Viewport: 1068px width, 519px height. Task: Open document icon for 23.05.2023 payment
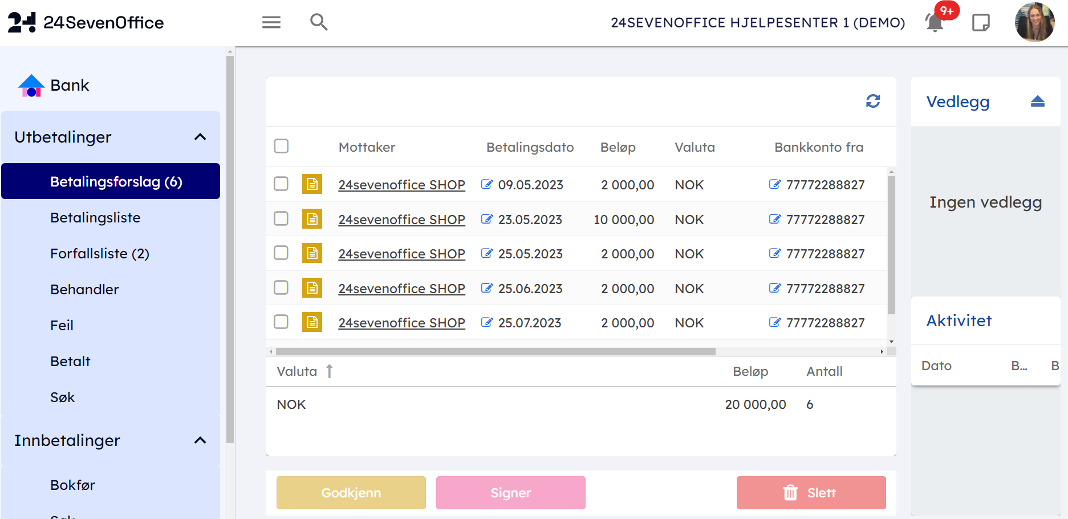(x=312, y=219)
